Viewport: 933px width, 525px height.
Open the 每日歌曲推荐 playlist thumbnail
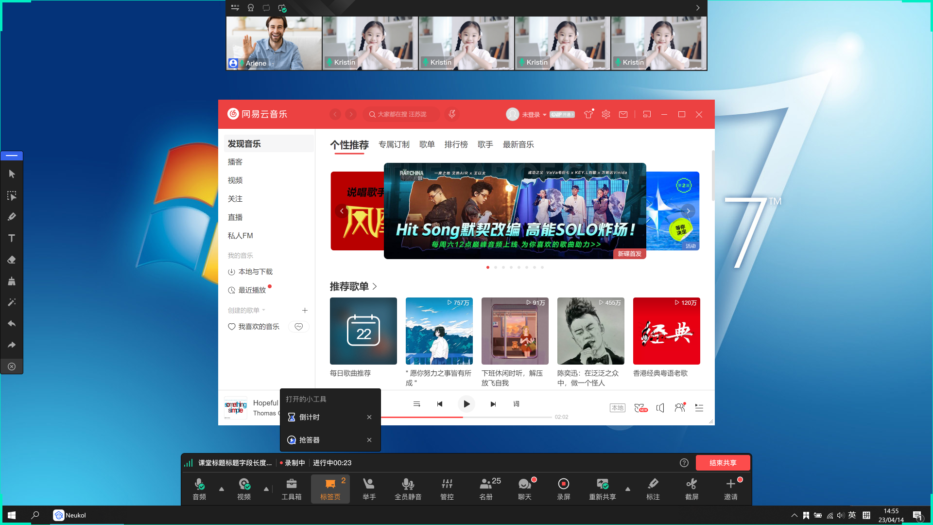click(363, 331)
